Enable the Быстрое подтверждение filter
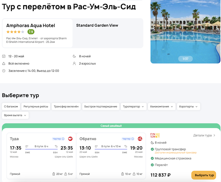 tap(100, 106)
